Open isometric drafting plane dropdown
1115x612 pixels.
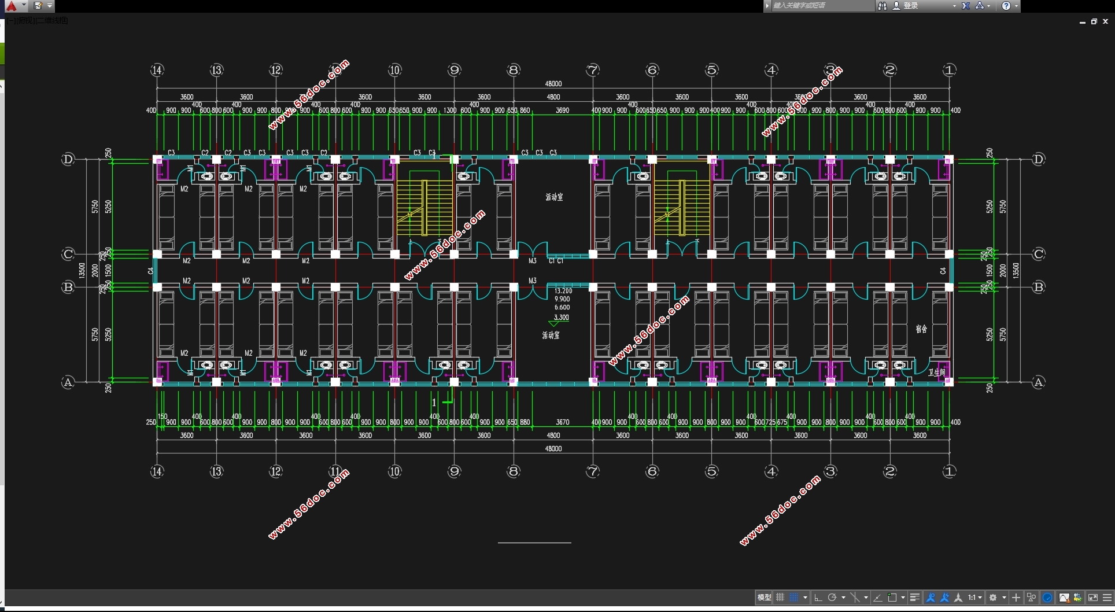866,598
